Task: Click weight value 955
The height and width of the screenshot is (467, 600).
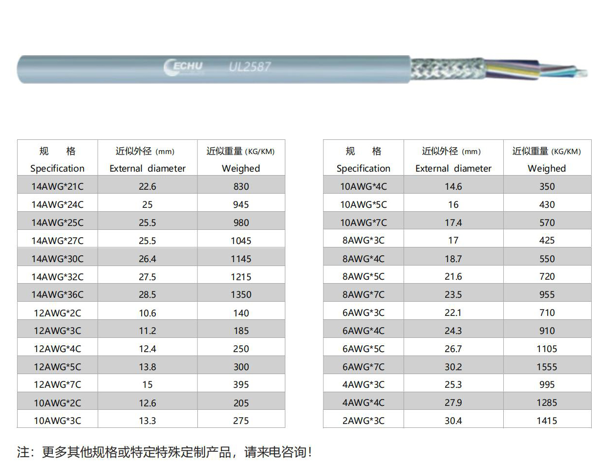Action: (547, 294)
